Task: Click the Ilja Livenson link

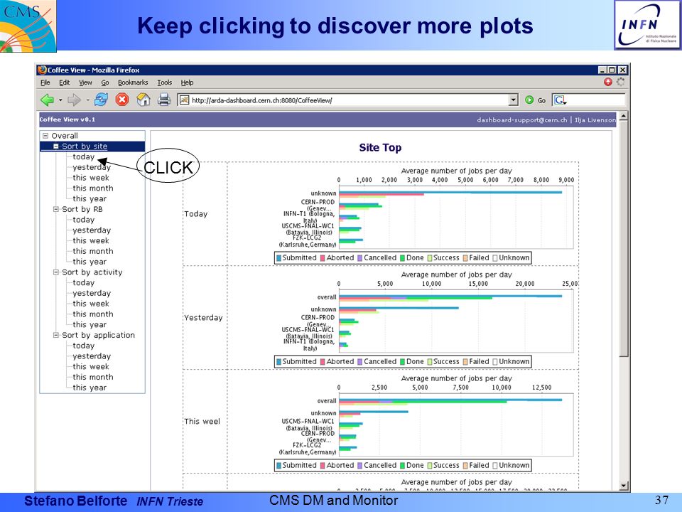Action: click(595, 119)
